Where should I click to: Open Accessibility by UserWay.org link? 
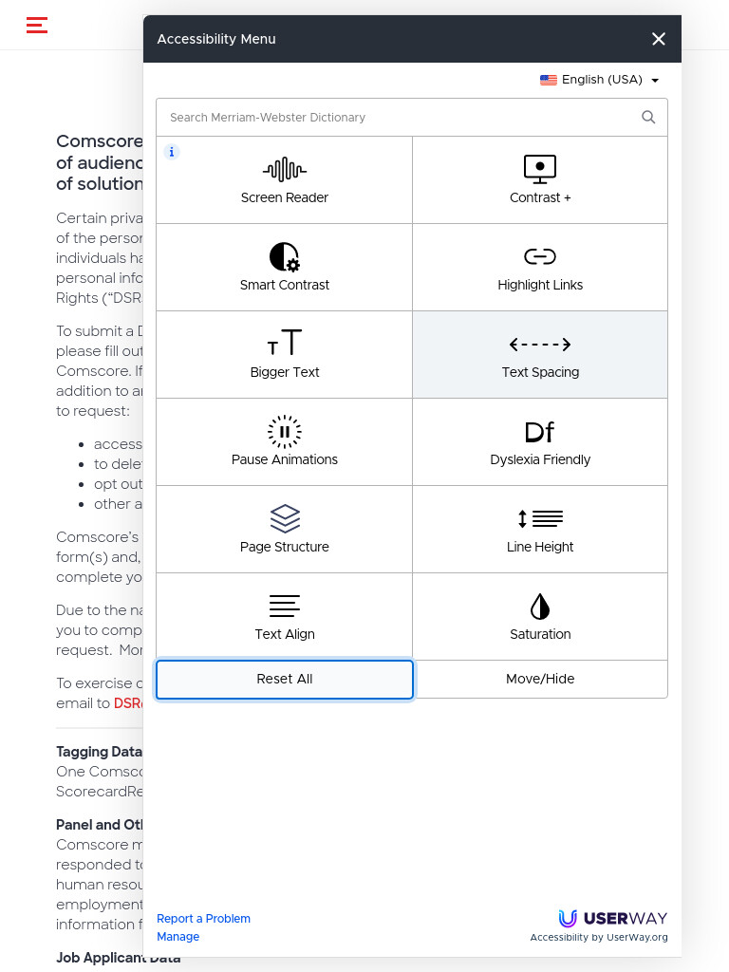tap(599, 937)
